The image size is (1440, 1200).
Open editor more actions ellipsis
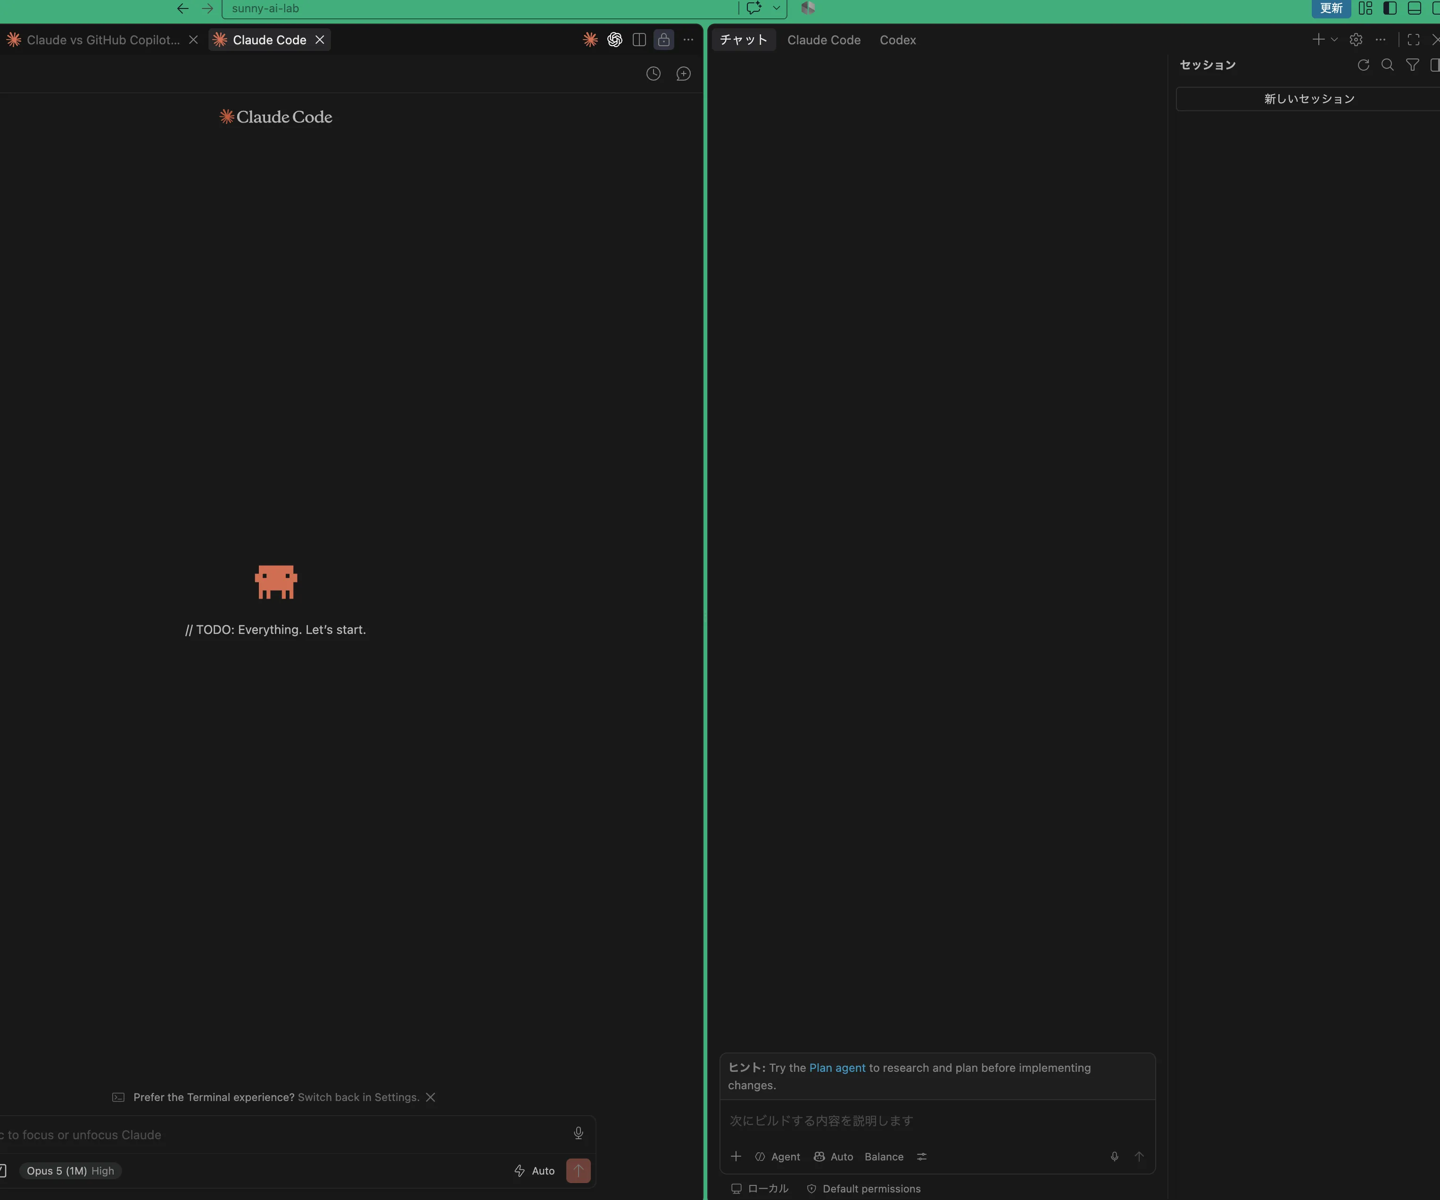click(688, 40)
